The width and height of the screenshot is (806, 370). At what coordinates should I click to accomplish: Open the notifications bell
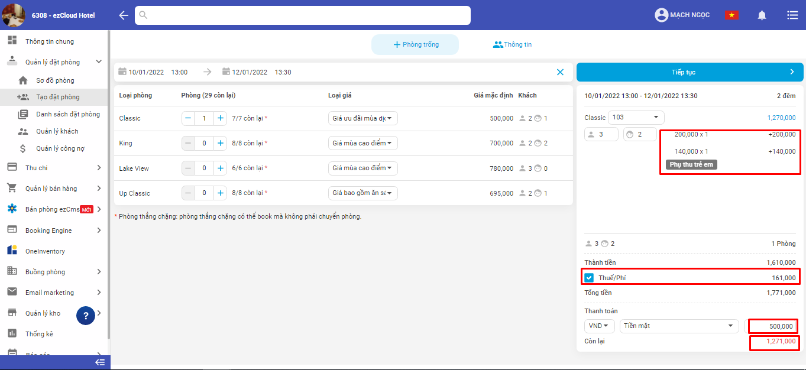pos(762,15)
